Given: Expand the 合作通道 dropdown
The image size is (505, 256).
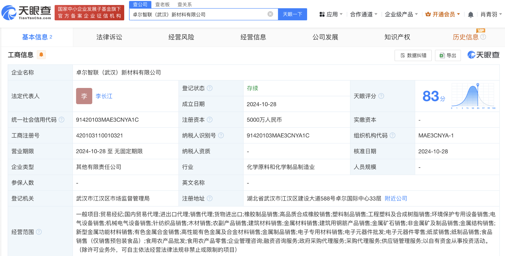Looking at the screenshot, I should 364,14.
